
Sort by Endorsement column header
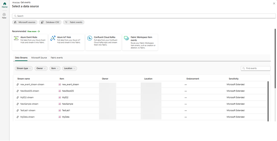click(x=193, y=79)
